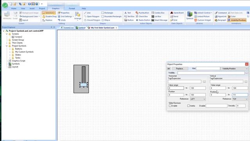Apply the HyperLink animation
This screenshot has height=141, width=250.
coord(220,16)
